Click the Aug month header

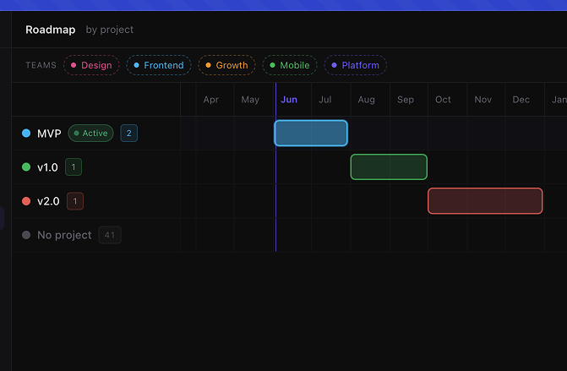(366, 100)
